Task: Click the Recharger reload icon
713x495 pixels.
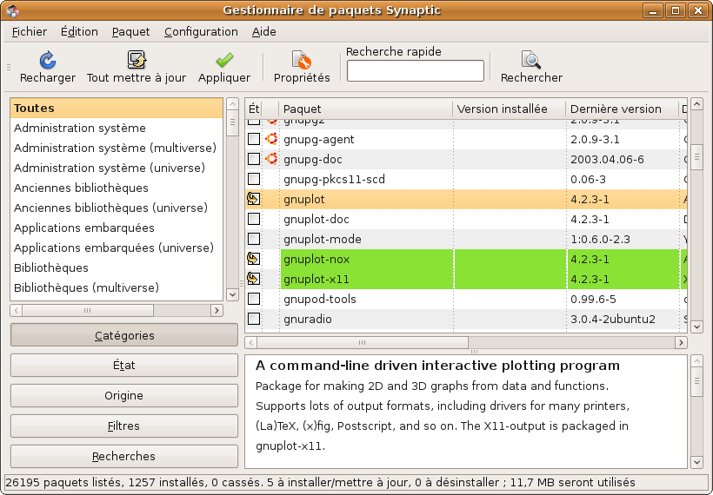Action: (x=47, y=60)
